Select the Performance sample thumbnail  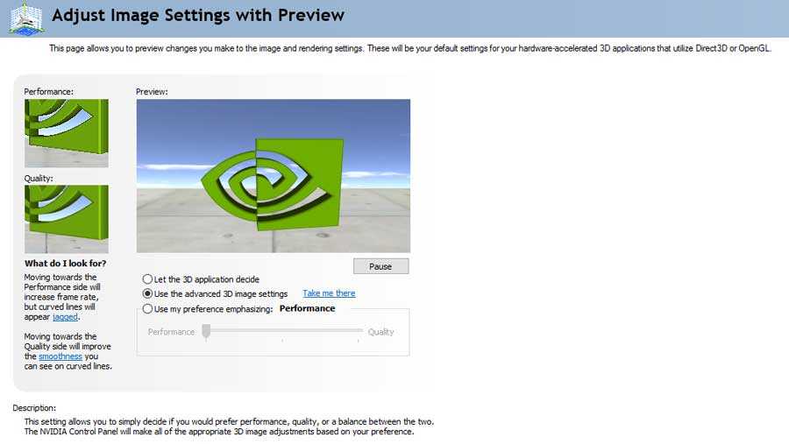click(x=67, y=133)
